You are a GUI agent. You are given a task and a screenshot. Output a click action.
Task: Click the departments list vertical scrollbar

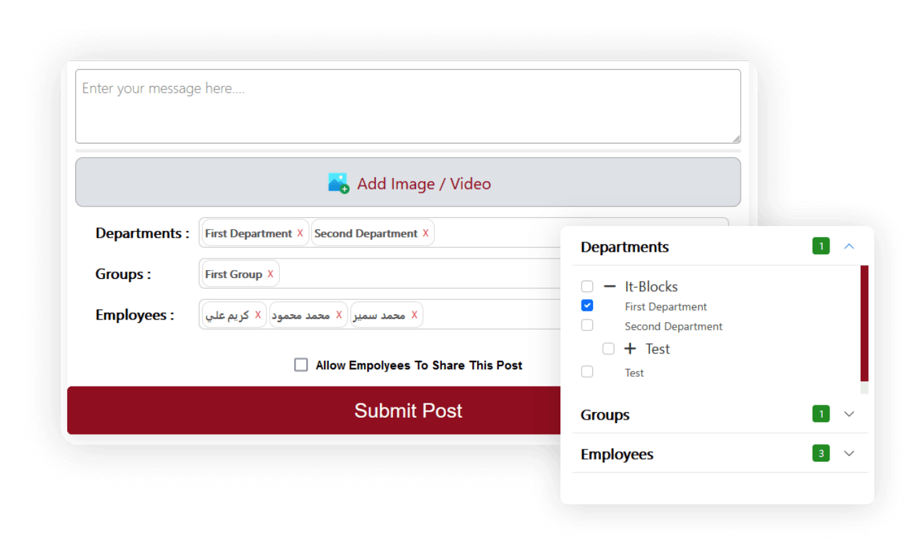coord(864,325)
